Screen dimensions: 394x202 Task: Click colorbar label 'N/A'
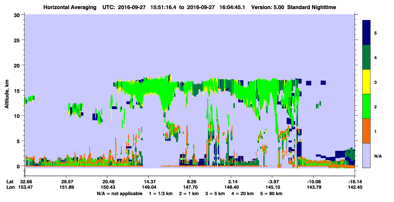point(378,156)
